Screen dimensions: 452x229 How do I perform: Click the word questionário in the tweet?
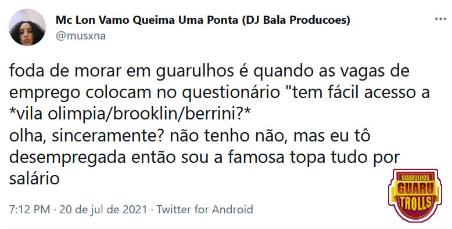231,93
